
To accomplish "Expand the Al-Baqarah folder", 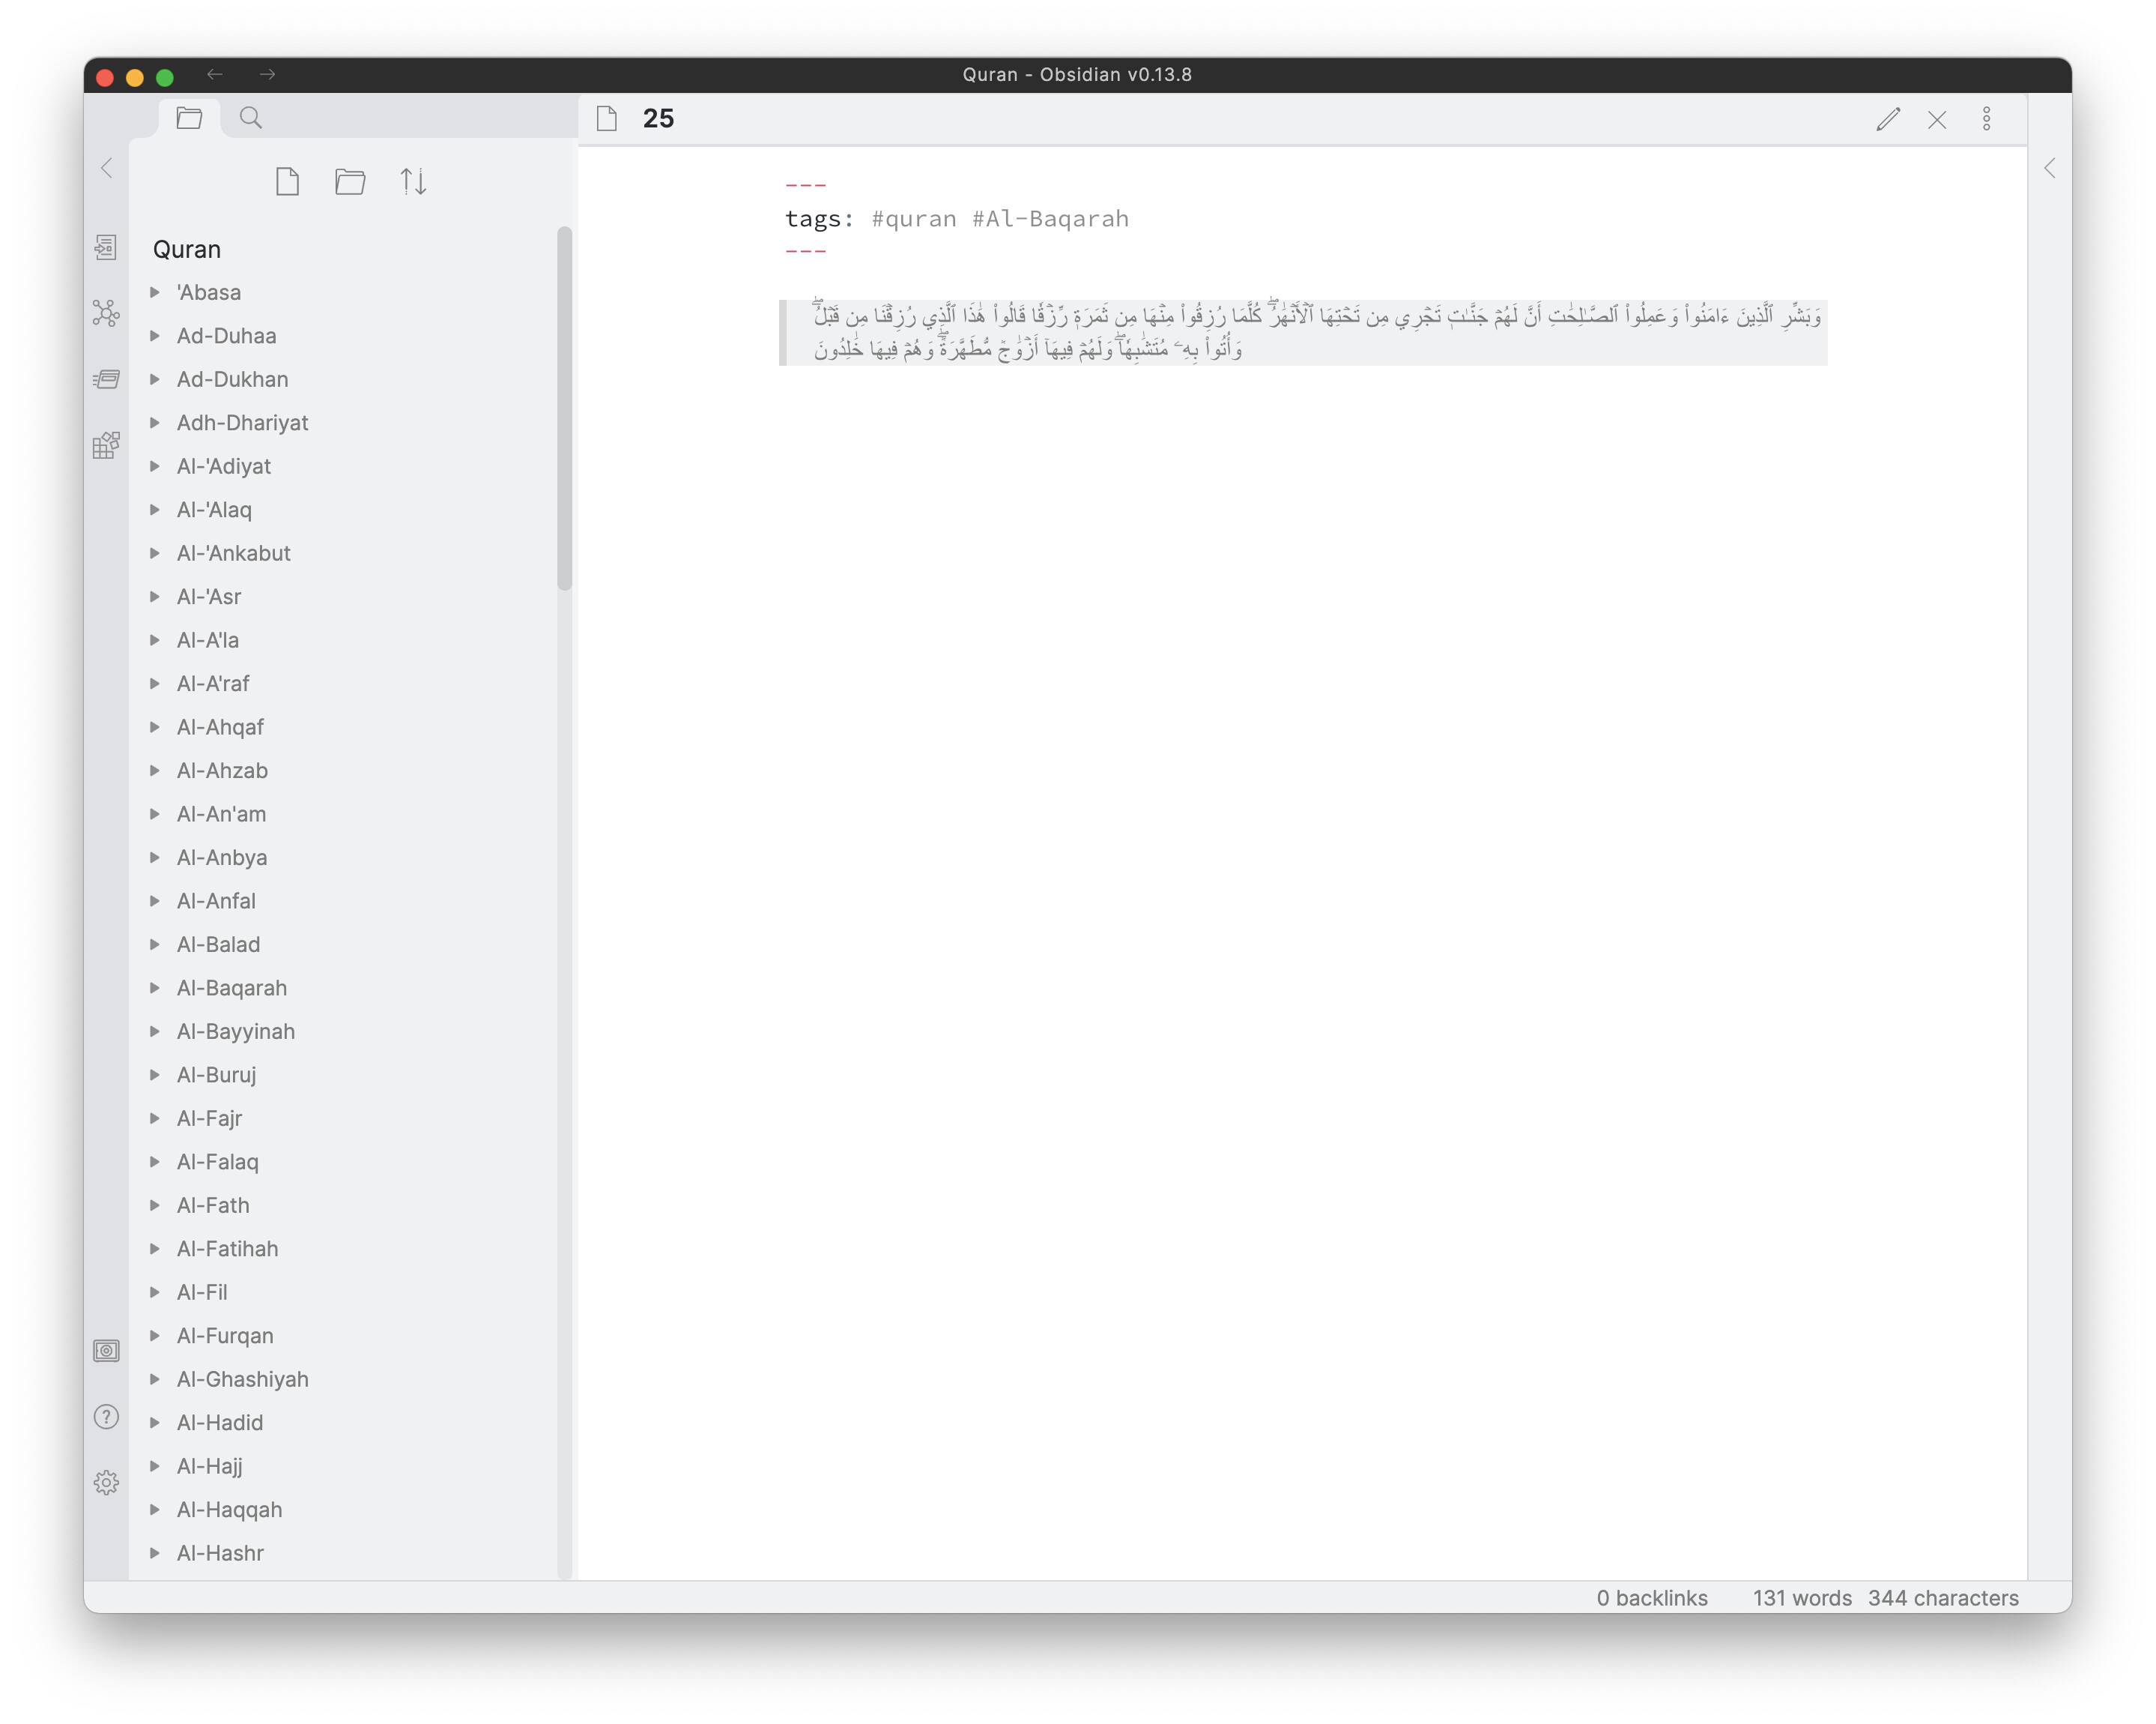I will tap(155, 988).
